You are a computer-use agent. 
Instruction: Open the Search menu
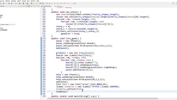tap(19, 1)
